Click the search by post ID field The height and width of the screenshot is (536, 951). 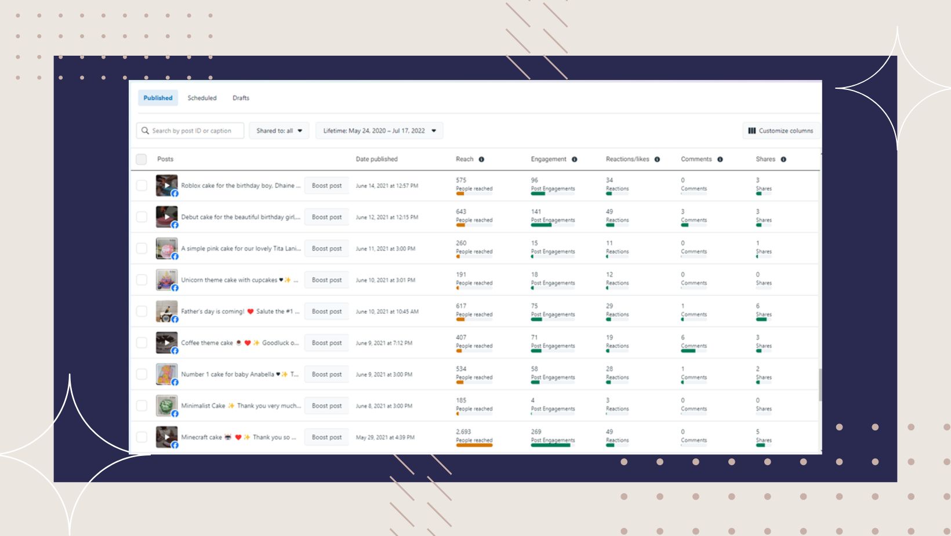[x=190, y=131]
